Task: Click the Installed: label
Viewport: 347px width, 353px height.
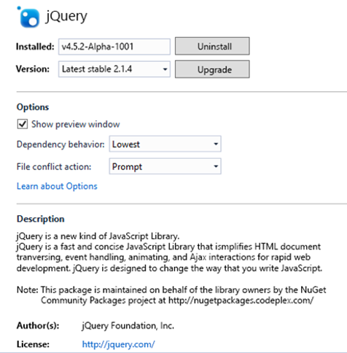Action: click(35, 47)
